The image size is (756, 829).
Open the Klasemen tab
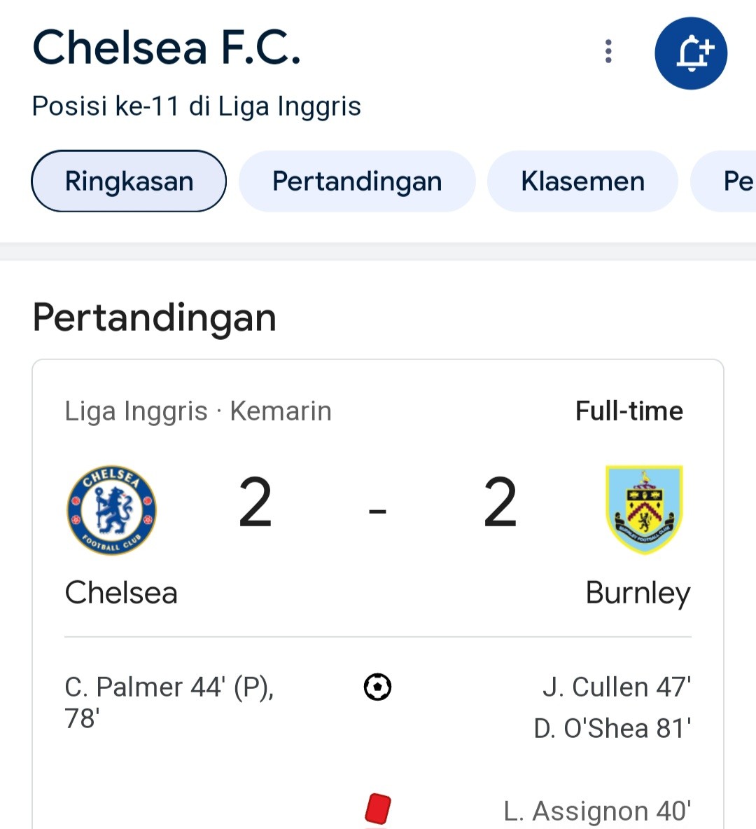582,181
